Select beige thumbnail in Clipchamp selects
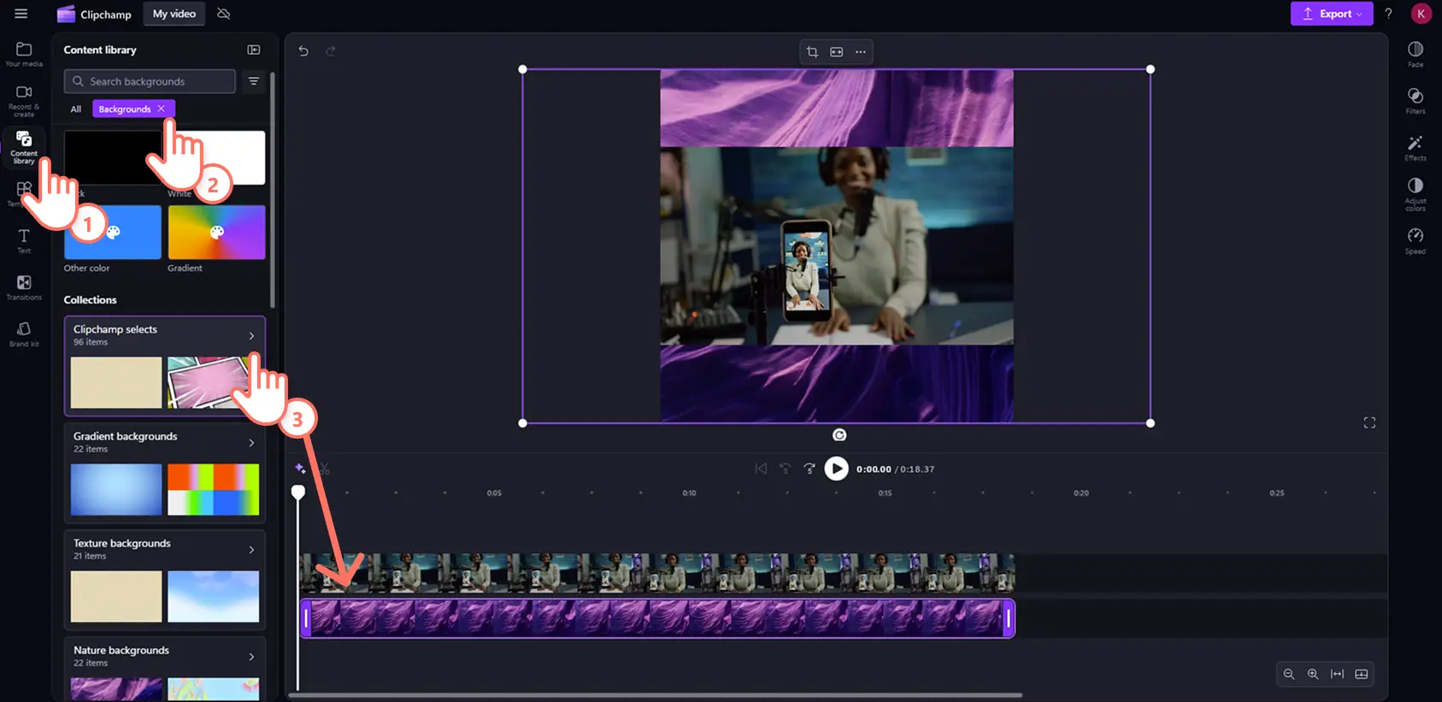 click(x=116, y=382)
